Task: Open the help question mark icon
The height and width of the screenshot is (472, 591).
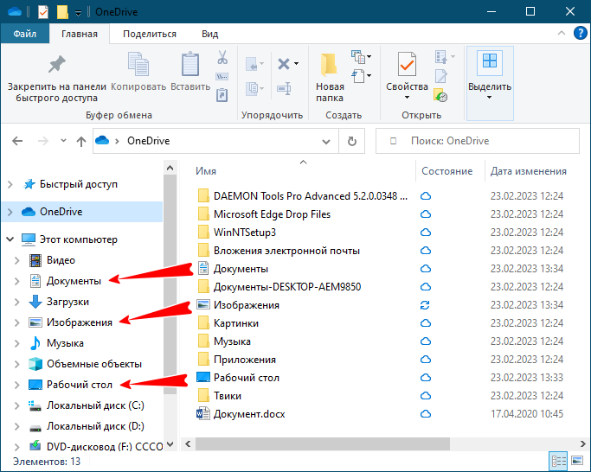Action: coord(580,34)
